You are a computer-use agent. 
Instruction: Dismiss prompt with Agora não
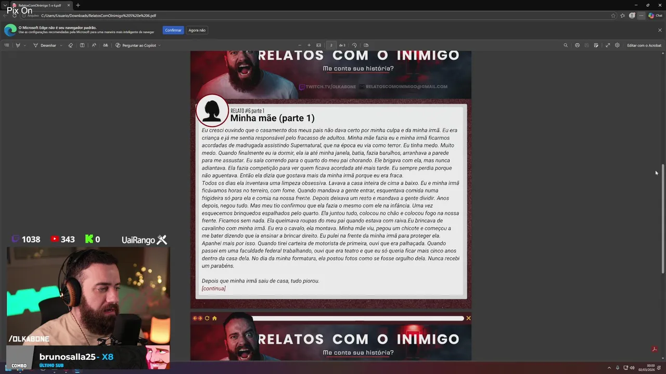[197, 30]
